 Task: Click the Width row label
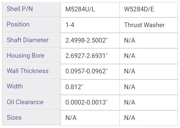point(32,87)
